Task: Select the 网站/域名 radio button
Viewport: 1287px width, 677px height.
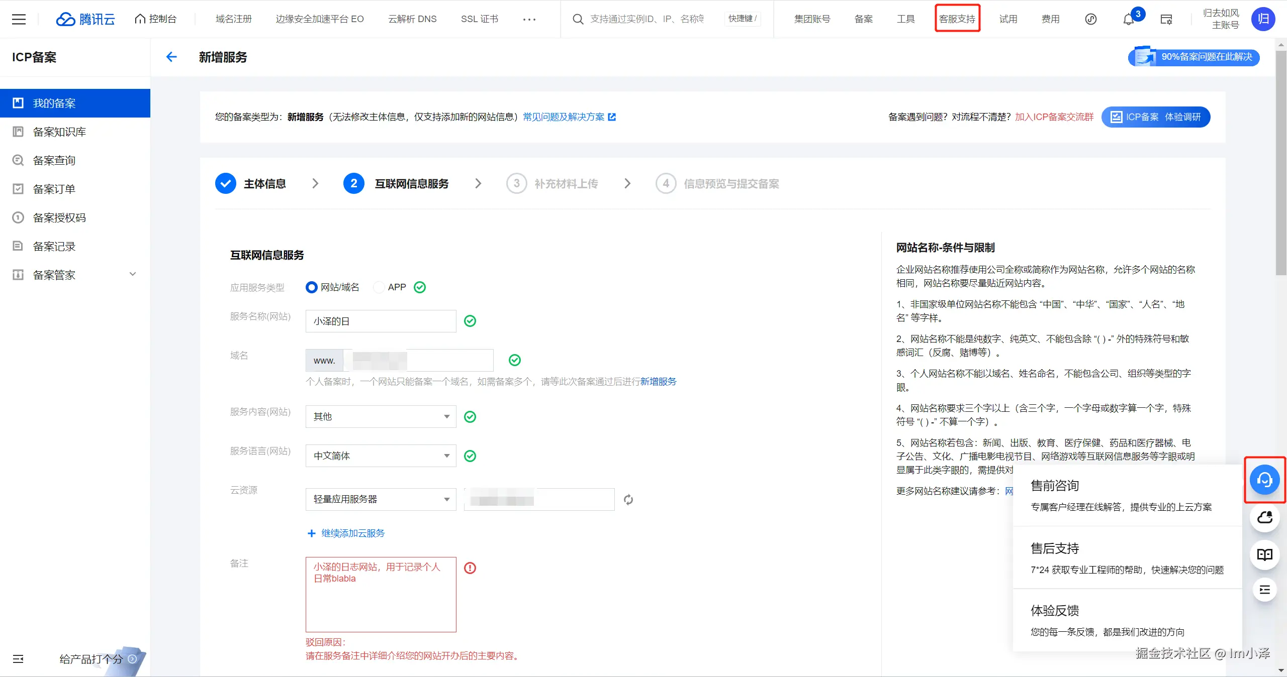Action: pyautogui.click(x=312, y=287)
